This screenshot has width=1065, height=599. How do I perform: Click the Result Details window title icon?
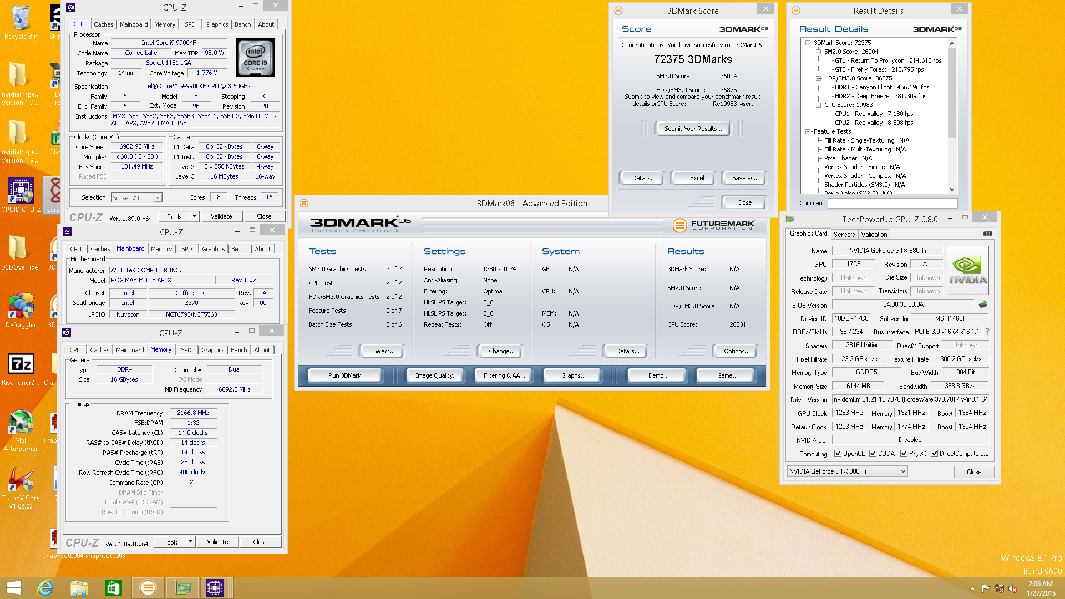[796, 11]
